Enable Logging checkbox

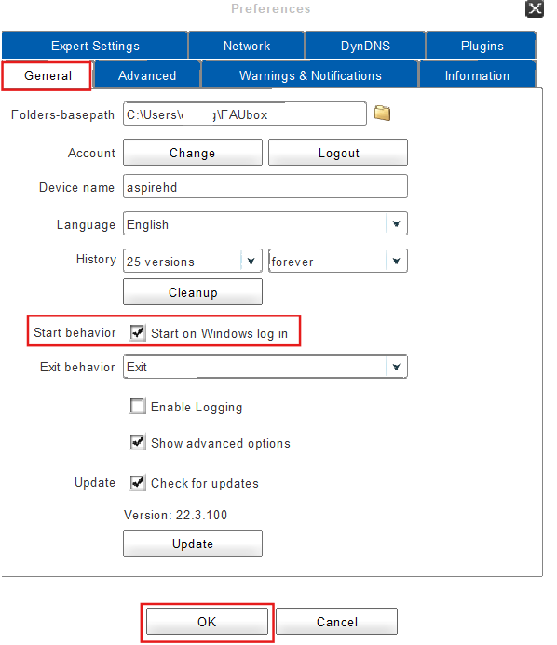pyautogui.click(x=138, y=406)
